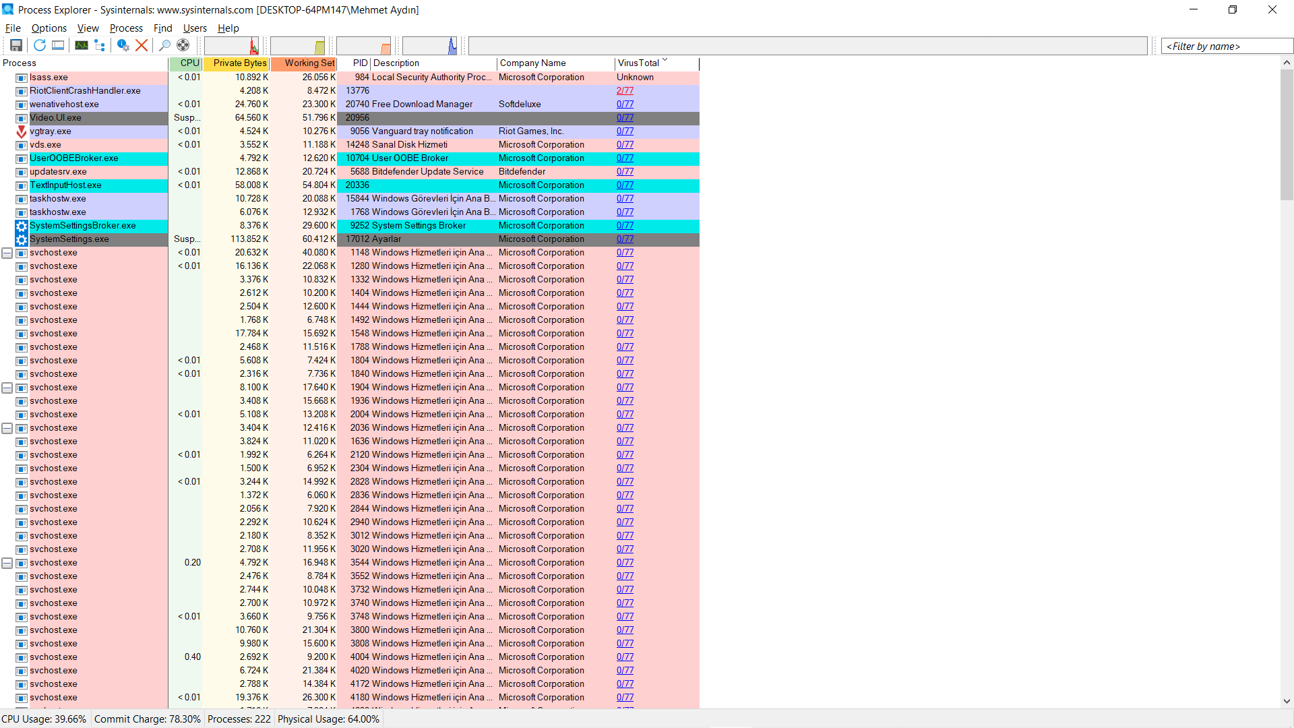The height and width of the screenshot is (728, 1294).
Task: Open the Process menu
Action: pos(126,28)
